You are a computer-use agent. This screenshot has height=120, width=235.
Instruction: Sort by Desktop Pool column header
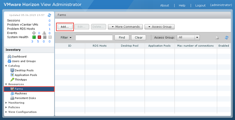tap(130, 46)
